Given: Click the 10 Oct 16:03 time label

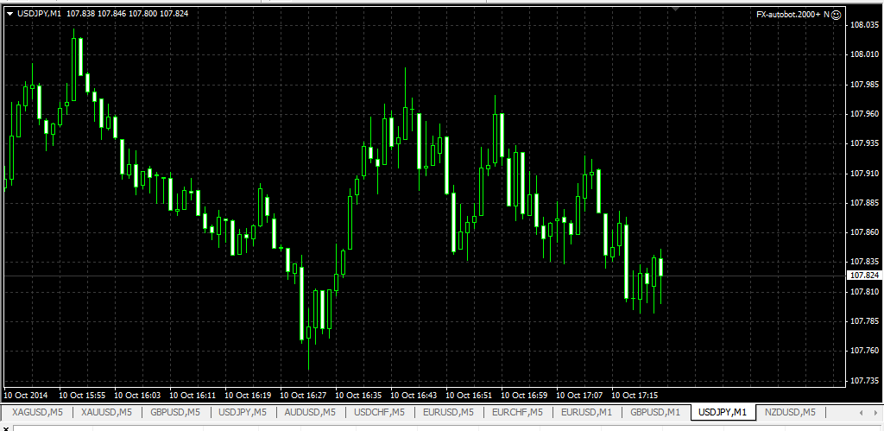Looking at the screenshot, I should [x=137, y=395].
